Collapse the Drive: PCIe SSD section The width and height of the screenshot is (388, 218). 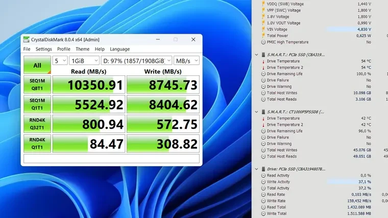[x=256, y=169]
